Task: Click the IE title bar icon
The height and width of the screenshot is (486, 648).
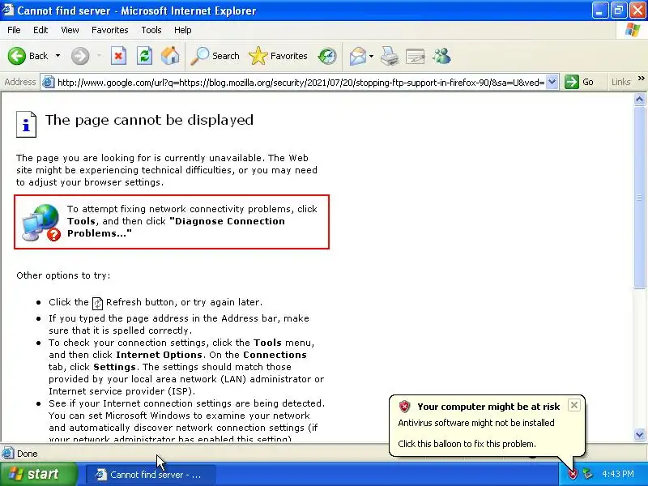Action: click(x=8, y=10)
